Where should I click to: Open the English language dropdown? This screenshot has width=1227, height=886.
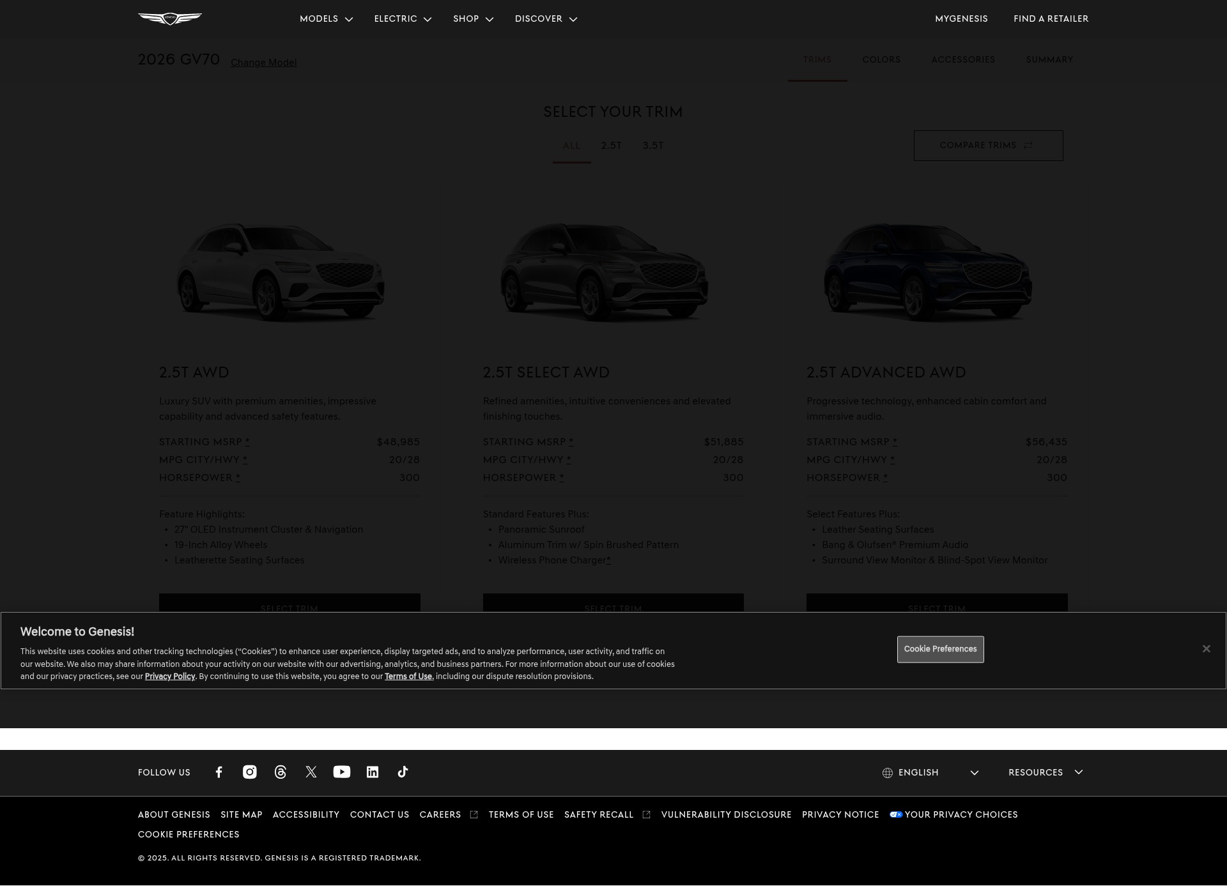click(930, 773)
